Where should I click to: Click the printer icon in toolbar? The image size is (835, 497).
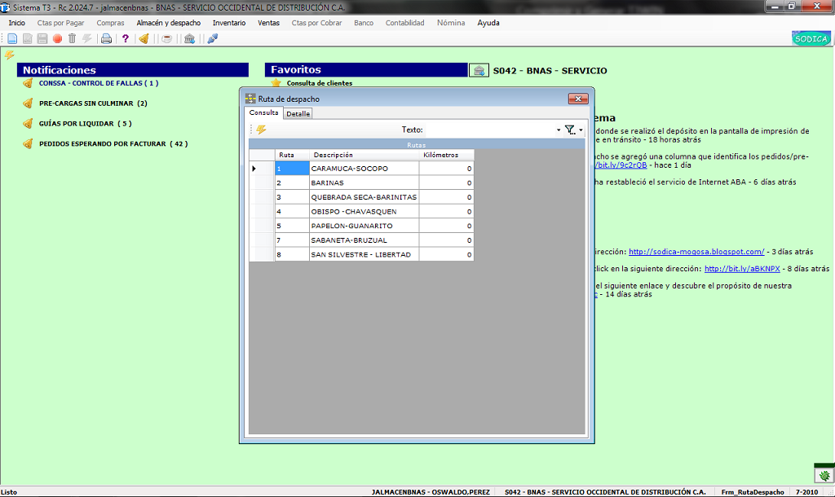pyautogui.click(x=107, y=39)
